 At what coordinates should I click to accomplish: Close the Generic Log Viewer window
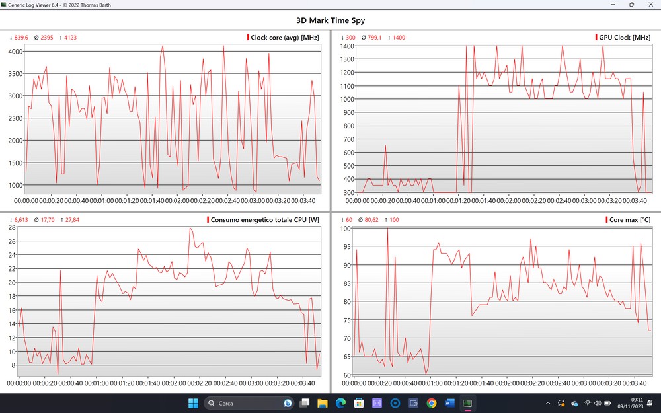tap(651, 5)
